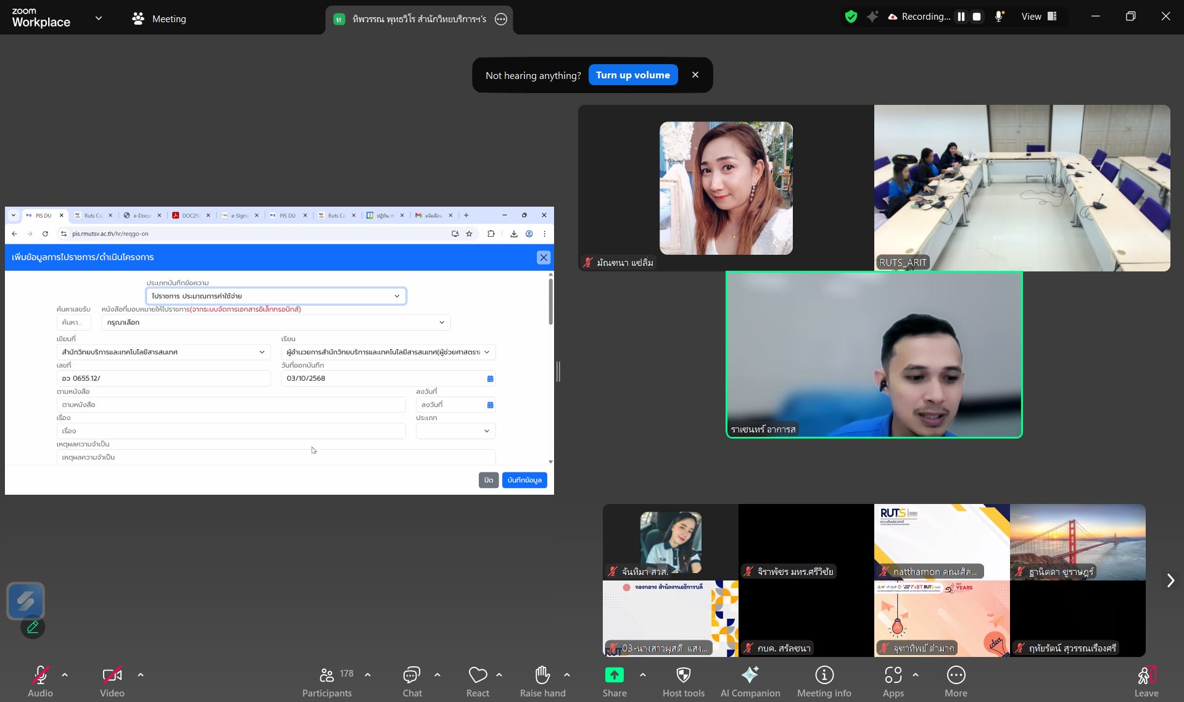Open Host tools shield icon
The width and height of the screenshot is (1184, 702).
pos(683,682)
